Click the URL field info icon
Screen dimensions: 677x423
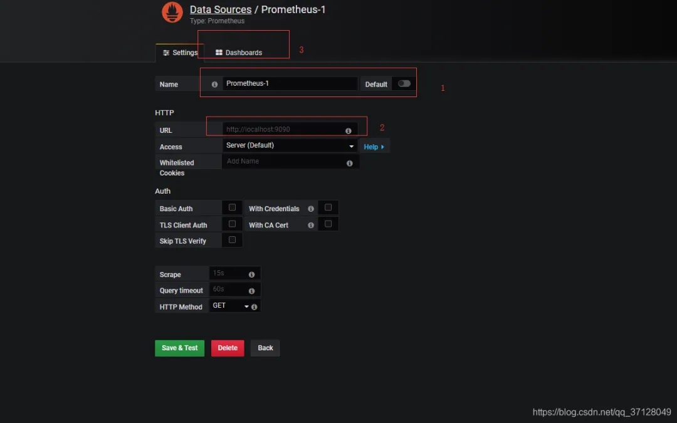click(x=349, y=131)
